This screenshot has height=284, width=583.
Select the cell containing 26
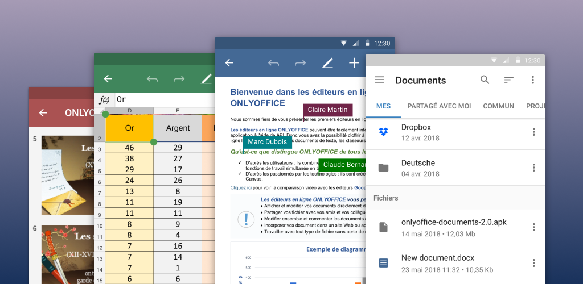[178, 180]
